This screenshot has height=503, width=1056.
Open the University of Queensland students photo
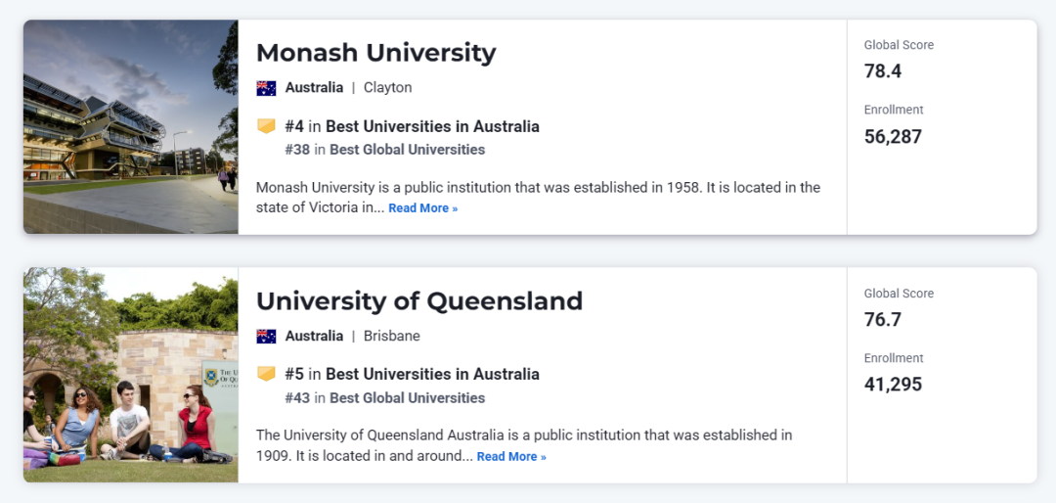131,375
